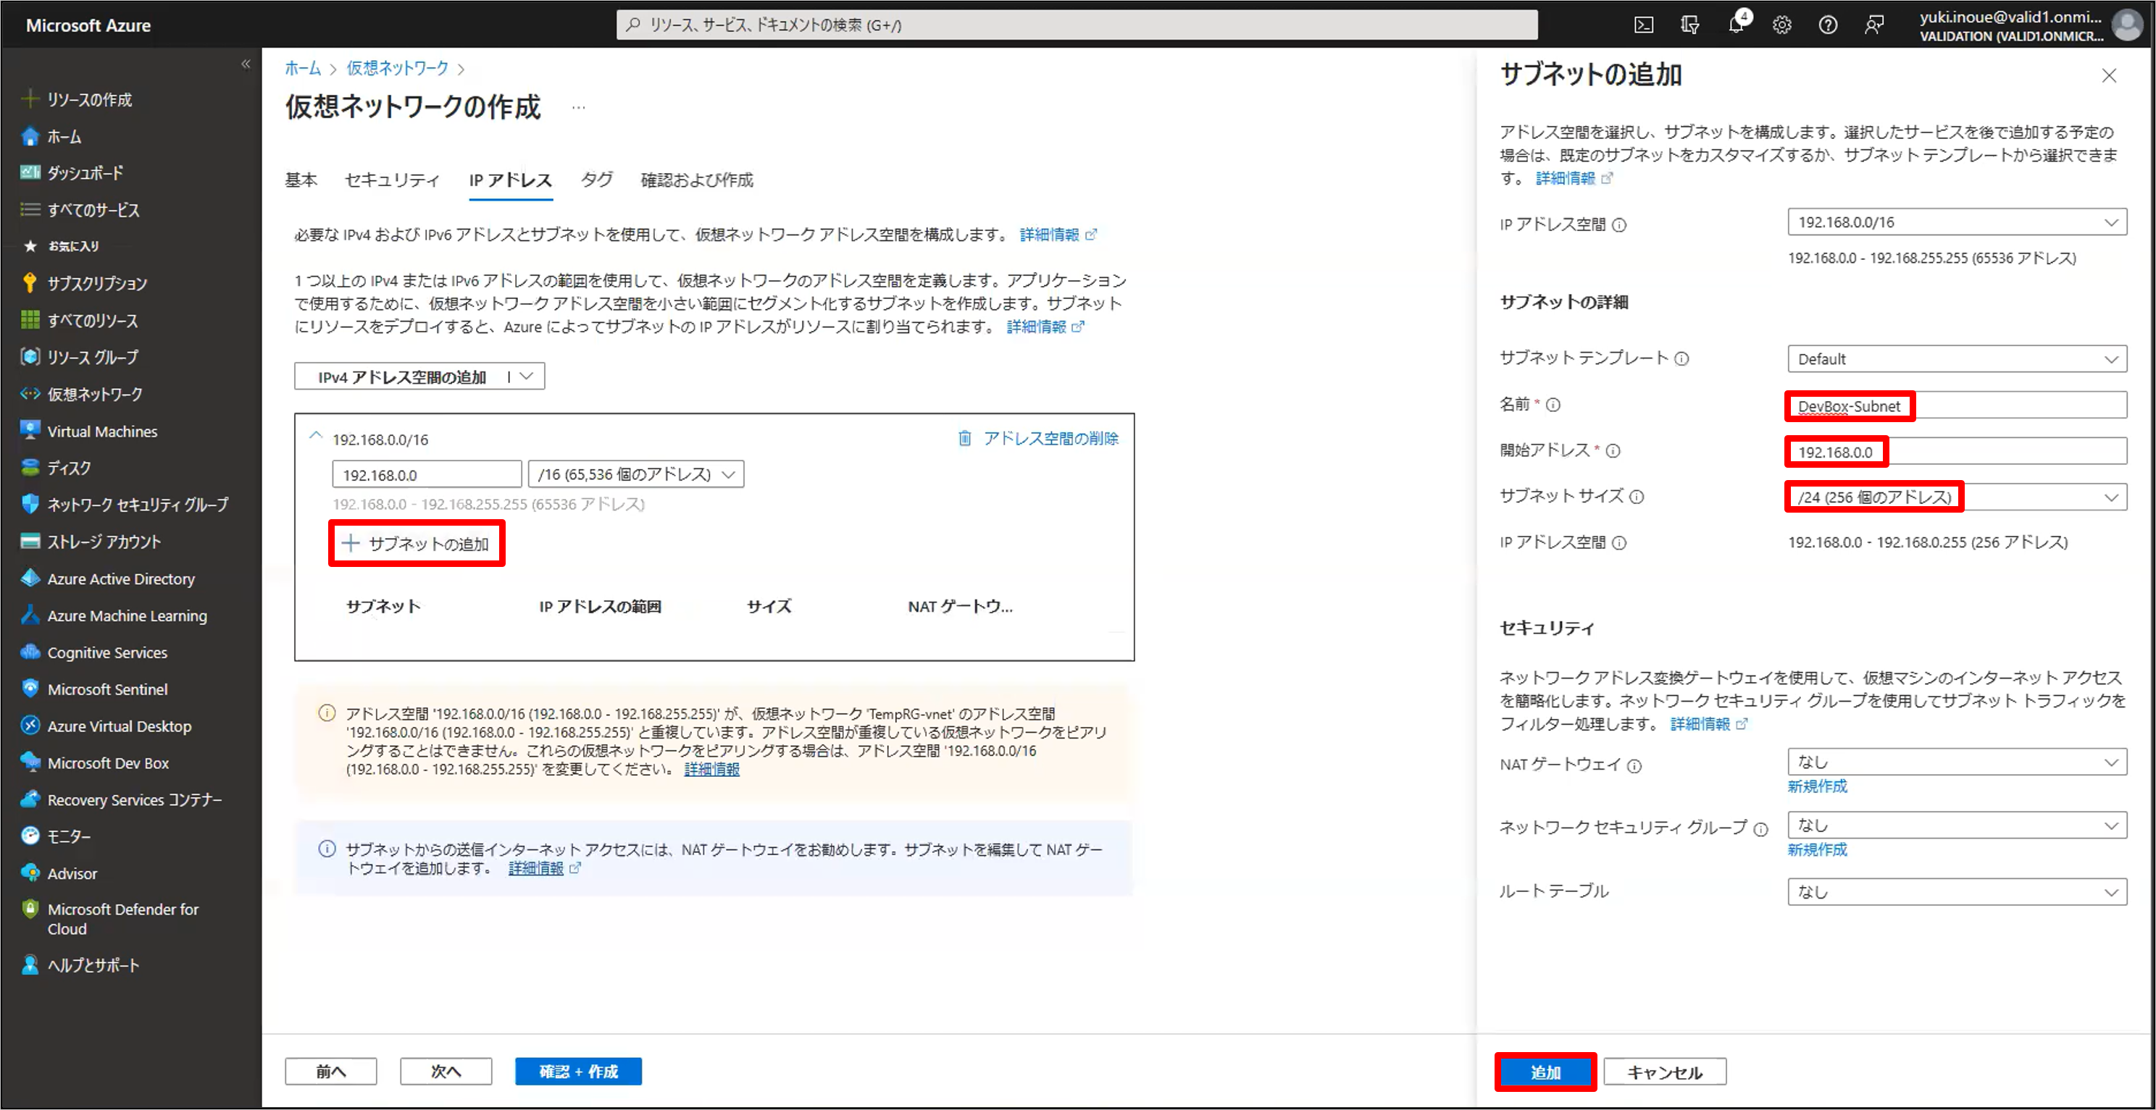
Task: Open ルート テーブル なし dropdown
Action: (x=1957, y=891)
